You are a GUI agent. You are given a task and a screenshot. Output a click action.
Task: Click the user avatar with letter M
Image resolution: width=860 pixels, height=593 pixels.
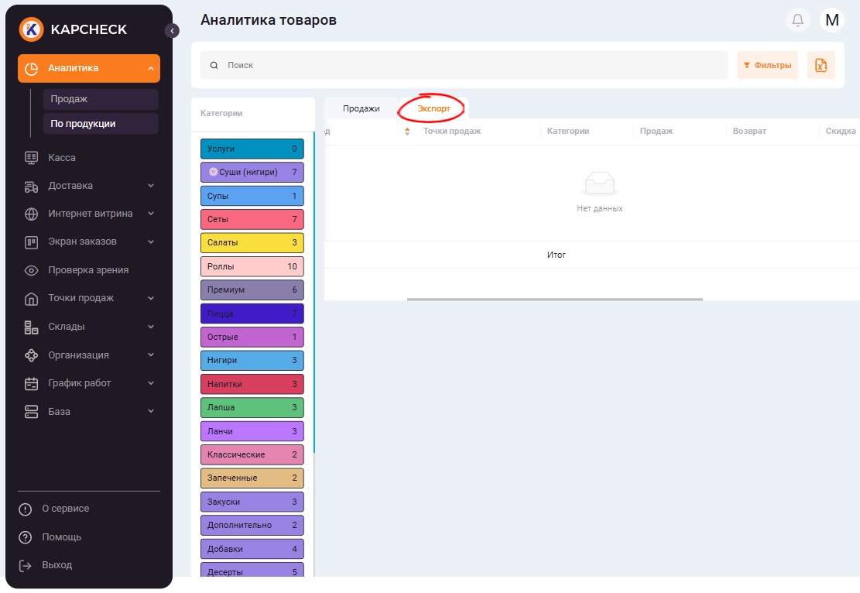tap(831, 20)
